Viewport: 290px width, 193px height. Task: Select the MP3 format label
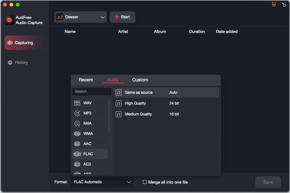(x=87, y=113)
